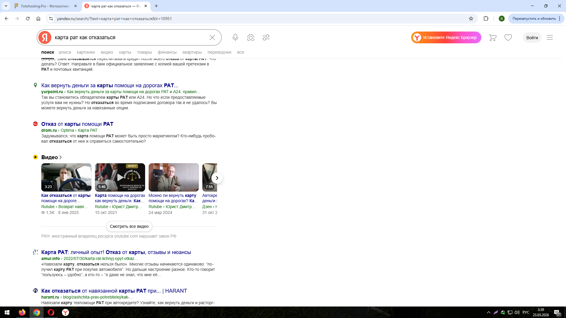This screenshot has width=566, height=318.
Task: Expand the tab search dropdown
Action: point(6,6)
